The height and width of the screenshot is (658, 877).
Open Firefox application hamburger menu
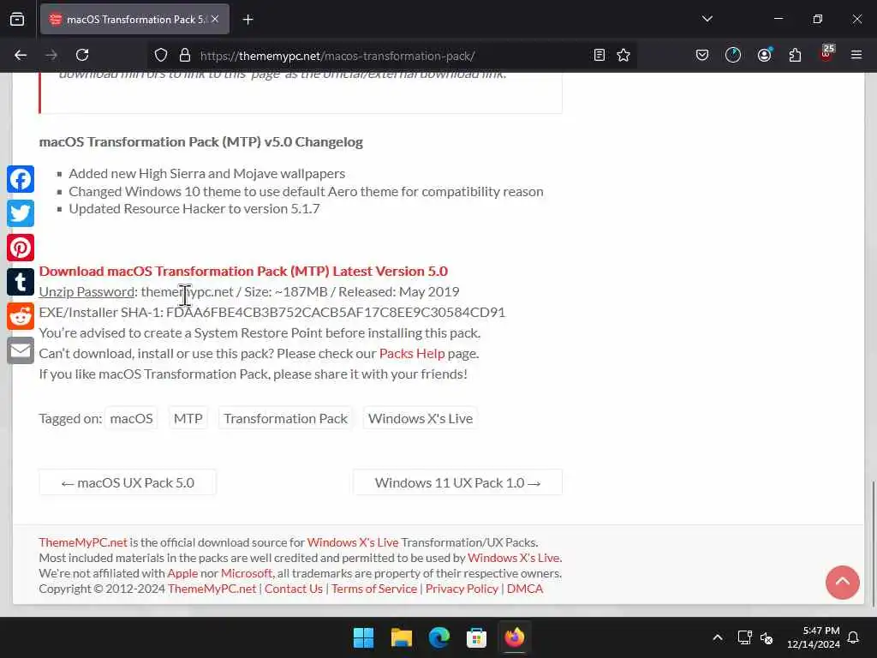click(856, 55)
